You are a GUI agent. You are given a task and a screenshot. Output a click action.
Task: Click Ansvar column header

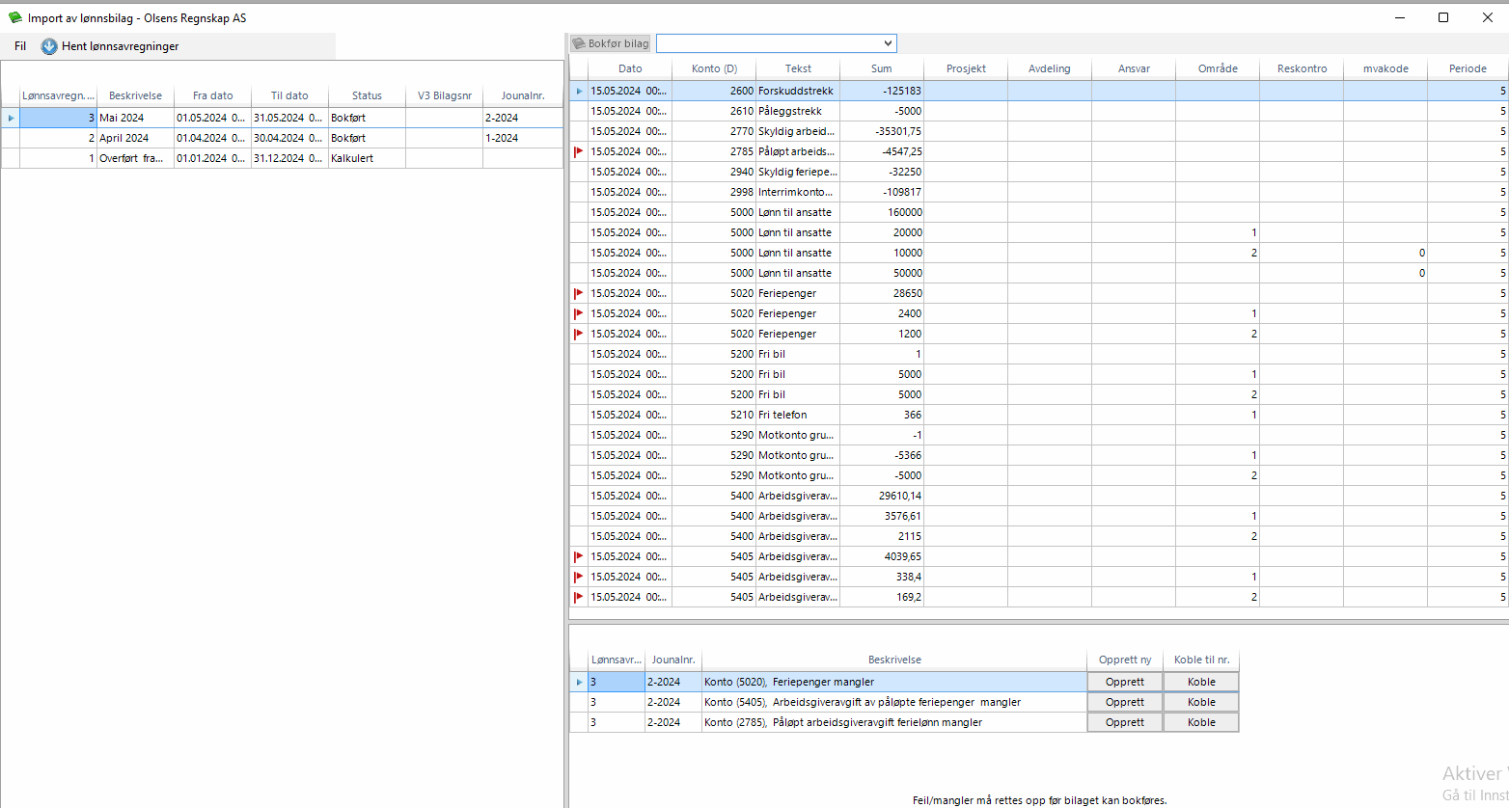1134,68
